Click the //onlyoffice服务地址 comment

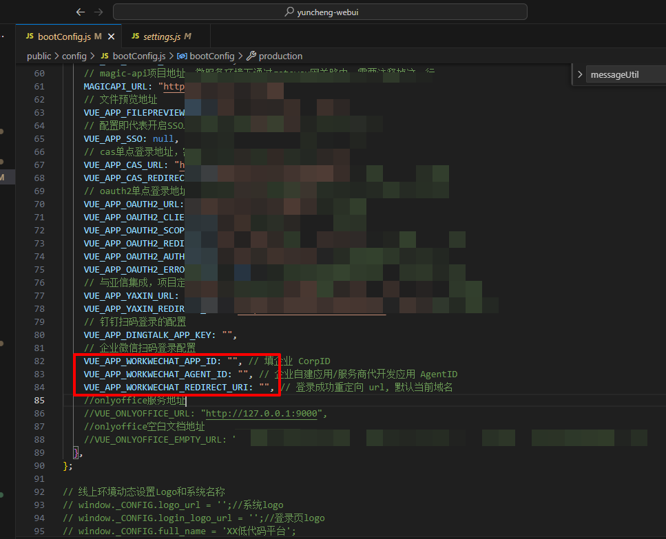coord(134,400)
